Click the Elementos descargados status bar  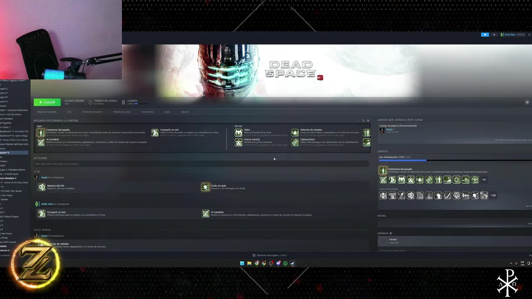[x=269, y=255]
